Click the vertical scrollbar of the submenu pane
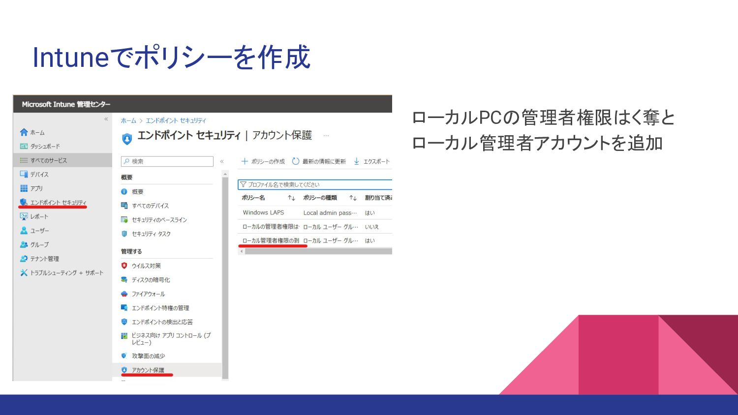738x415 pixels. (x=225, y=278)
